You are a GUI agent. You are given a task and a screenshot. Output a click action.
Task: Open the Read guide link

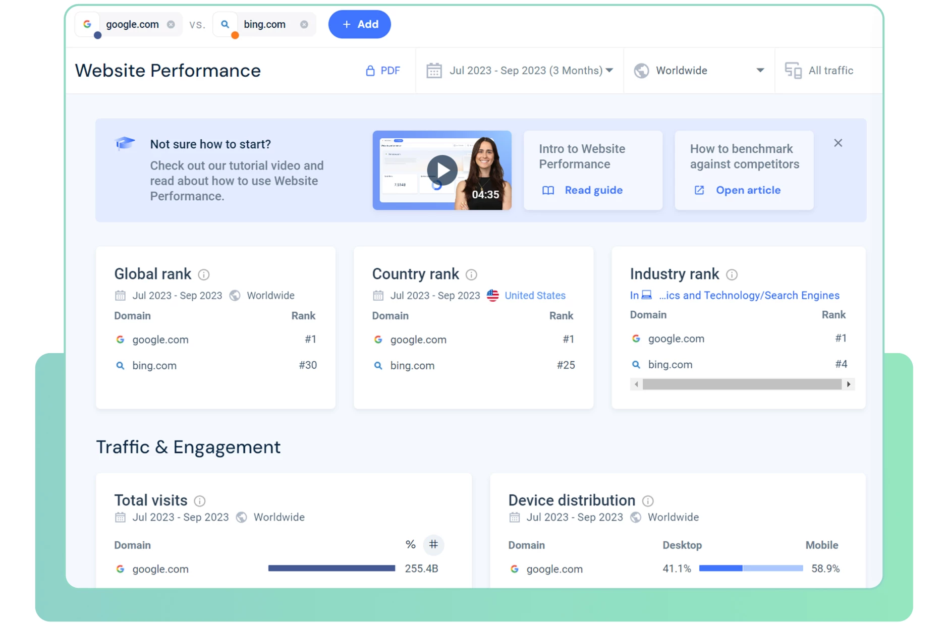(593, 190)
